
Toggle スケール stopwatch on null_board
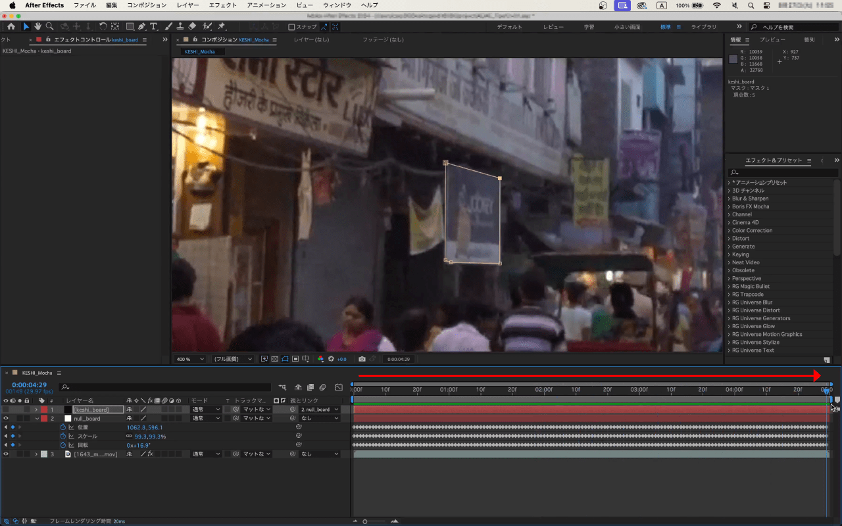[63, 436]
